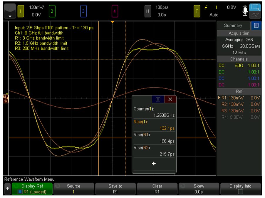265x198 pixels.
Task: Select the Rise(1) measurement entry
Action: pyautogui.click(x=154, y=125)
